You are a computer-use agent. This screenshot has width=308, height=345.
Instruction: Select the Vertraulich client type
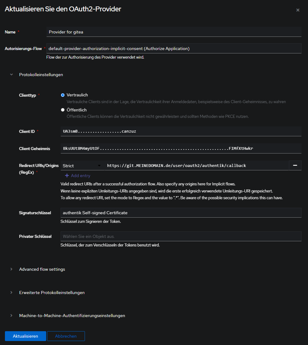click(x=63, y=95)
